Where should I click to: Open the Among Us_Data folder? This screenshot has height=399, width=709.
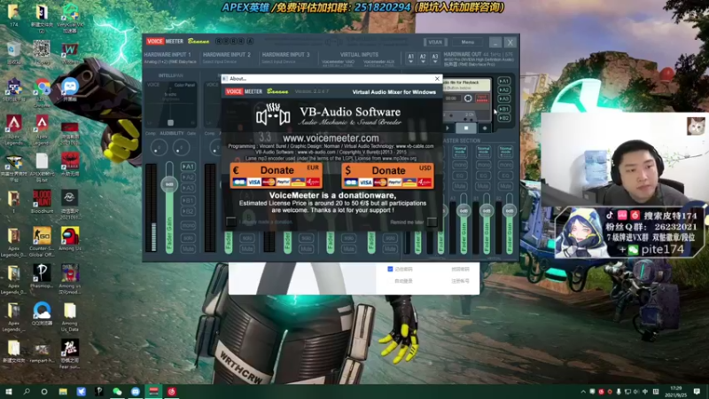pos(70,311)
